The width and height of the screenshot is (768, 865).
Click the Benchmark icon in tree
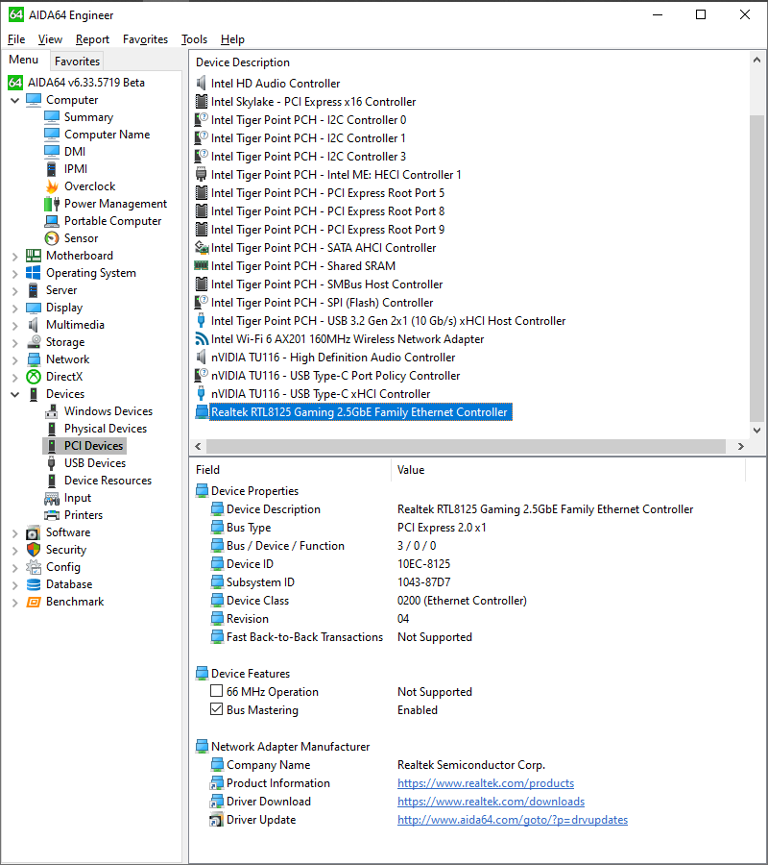click(x=34, y=602)
